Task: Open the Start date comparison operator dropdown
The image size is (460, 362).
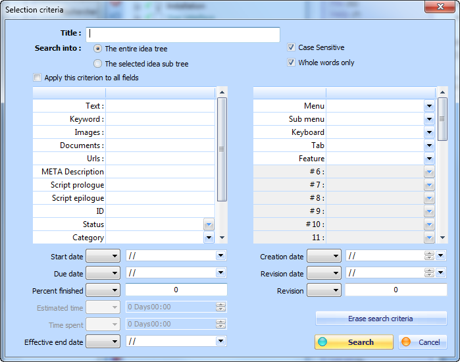Action: tap(103, 257)
